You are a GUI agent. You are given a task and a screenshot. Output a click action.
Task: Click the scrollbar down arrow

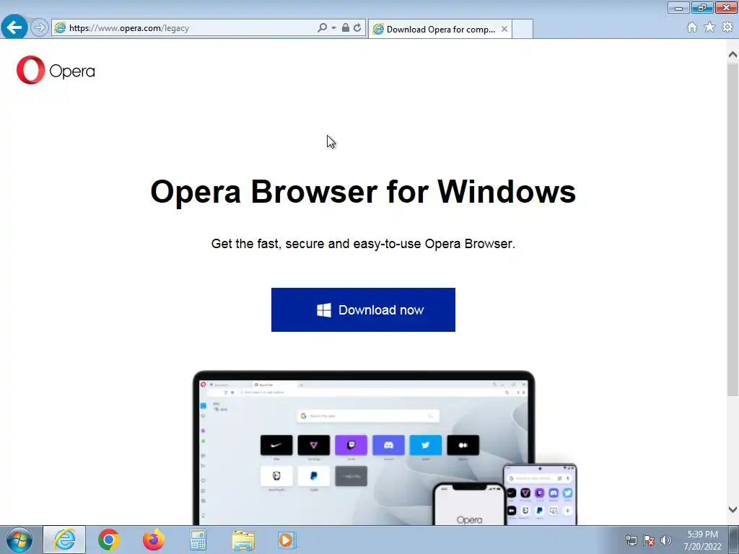733,509
